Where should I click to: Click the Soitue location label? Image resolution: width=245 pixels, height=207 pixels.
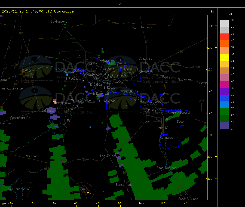[x=145, y=121]
